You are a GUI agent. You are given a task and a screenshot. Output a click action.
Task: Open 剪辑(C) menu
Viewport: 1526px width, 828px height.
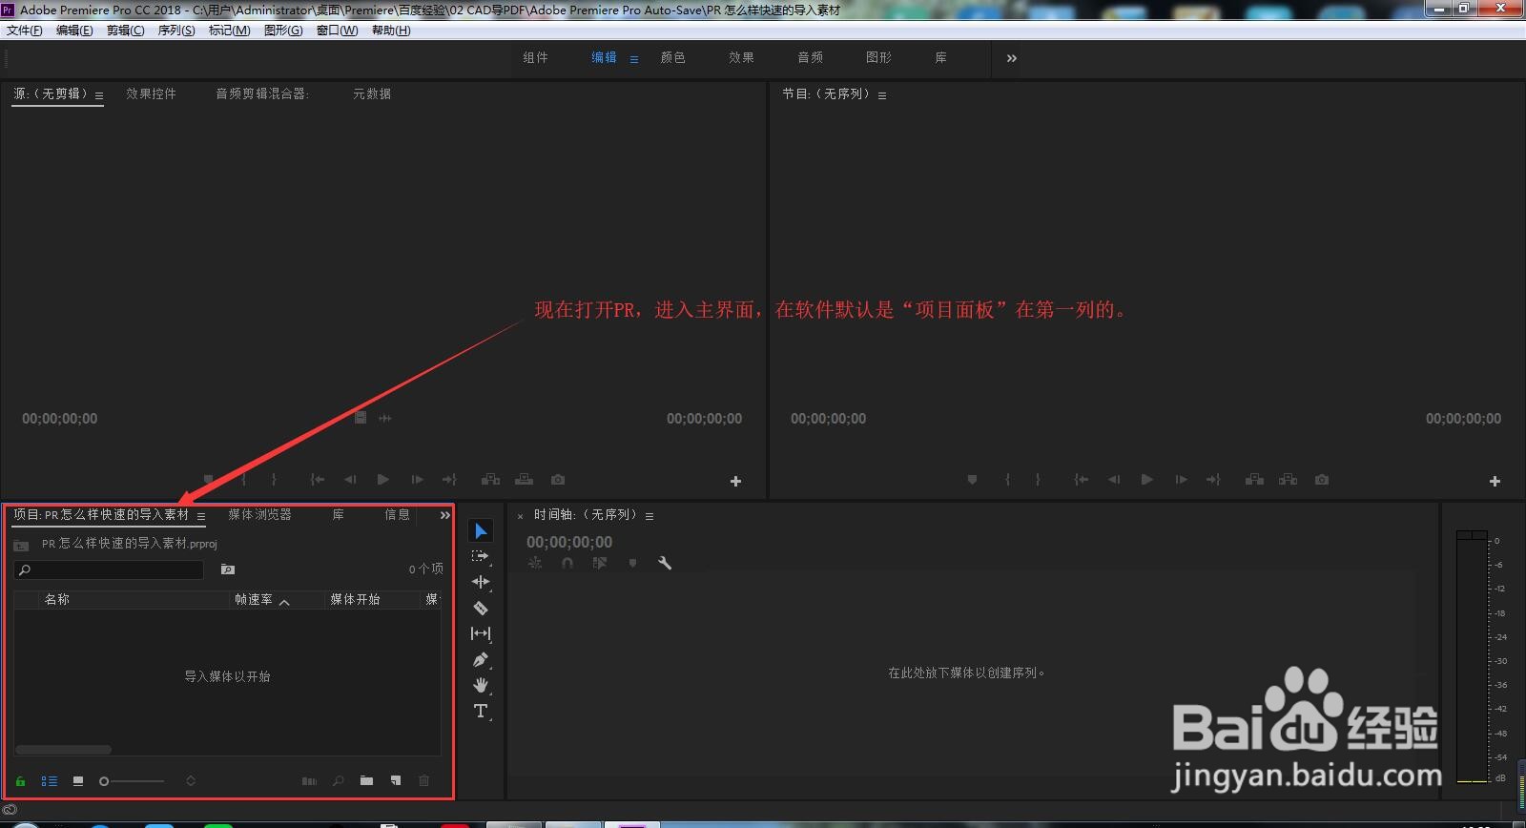[125, 31]
